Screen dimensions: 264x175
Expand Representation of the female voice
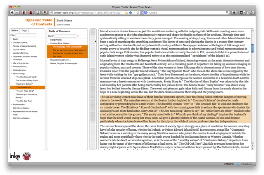coord(11,112)
